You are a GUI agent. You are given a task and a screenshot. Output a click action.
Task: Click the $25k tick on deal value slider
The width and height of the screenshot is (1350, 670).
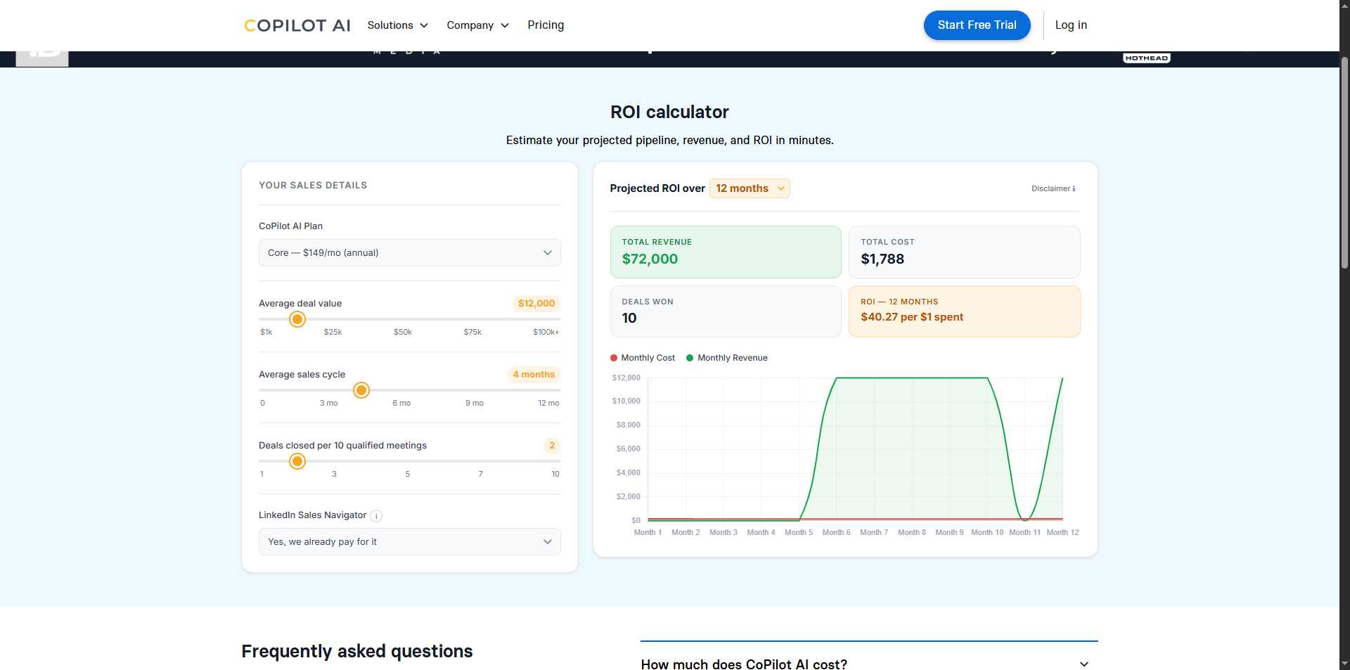pos(333,332)
